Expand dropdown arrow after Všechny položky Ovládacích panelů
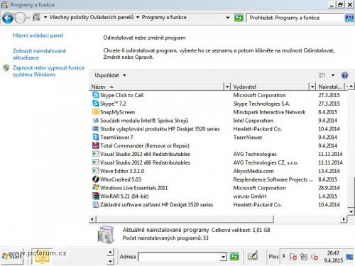Screen dimensions: 355x266 pyautogui.click(x=138, y=17)
